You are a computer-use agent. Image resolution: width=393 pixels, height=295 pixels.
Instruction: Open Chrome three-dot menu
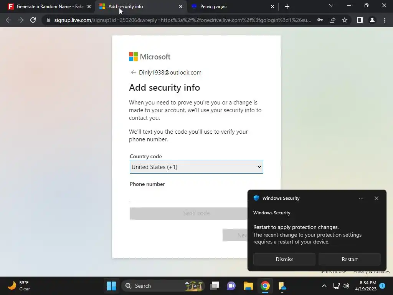[385, 20]
